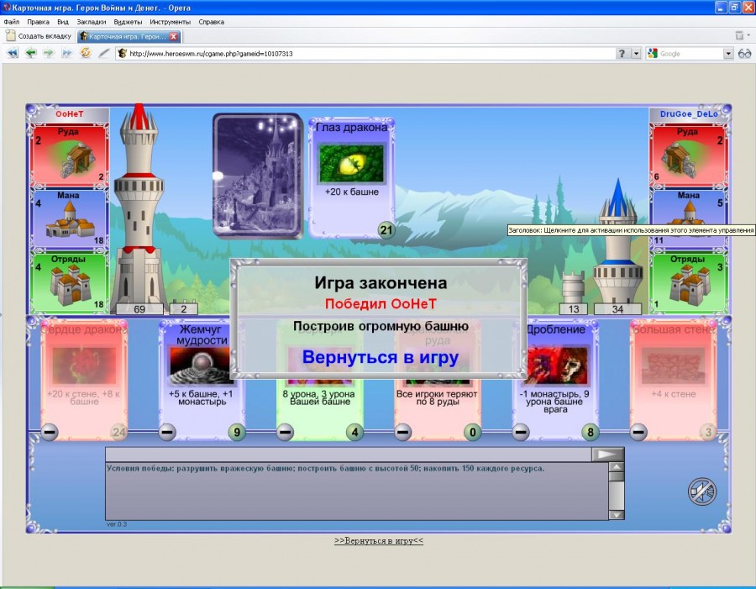Image resolution: width=756 pixels, height=589 pixels.
Task: Discard Жемчуг мудрости using its minus button
Action: coord(167,432)
